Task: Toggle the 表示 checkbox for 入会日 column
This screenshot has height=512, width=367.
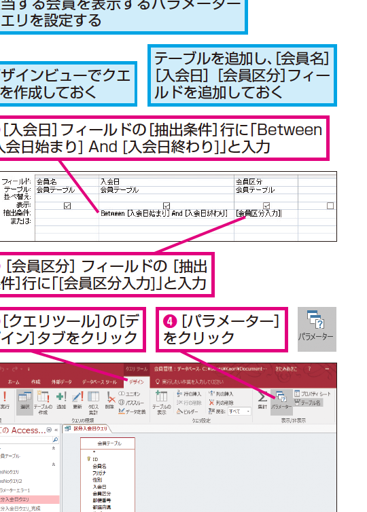Action: pos(167,206)
